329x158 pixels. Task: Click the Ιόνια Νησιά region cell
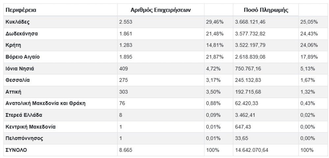point(20,69)
